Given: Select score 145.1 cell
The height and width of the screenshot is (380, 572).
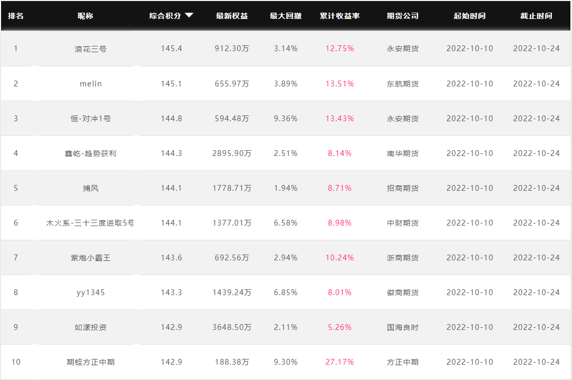Looking at the screenshot, I should 171,84.
